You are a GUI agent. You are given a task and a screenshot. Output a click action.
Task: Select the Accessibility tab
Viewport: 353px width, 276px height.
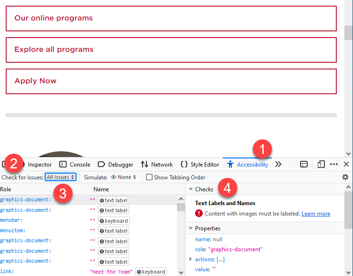pyautogui.click(x=247, y=165)
